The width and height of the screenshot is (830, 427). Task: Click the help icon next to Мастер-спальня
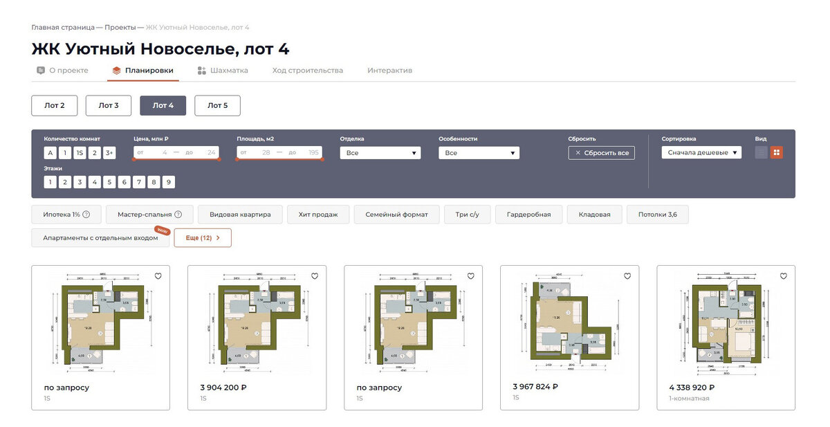[178, 215]
